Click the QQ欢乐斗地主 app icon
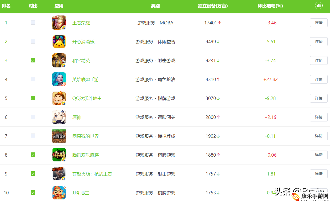Image resolution: width=330 pixels, height=202 pixels. click(x=59, y=98)
